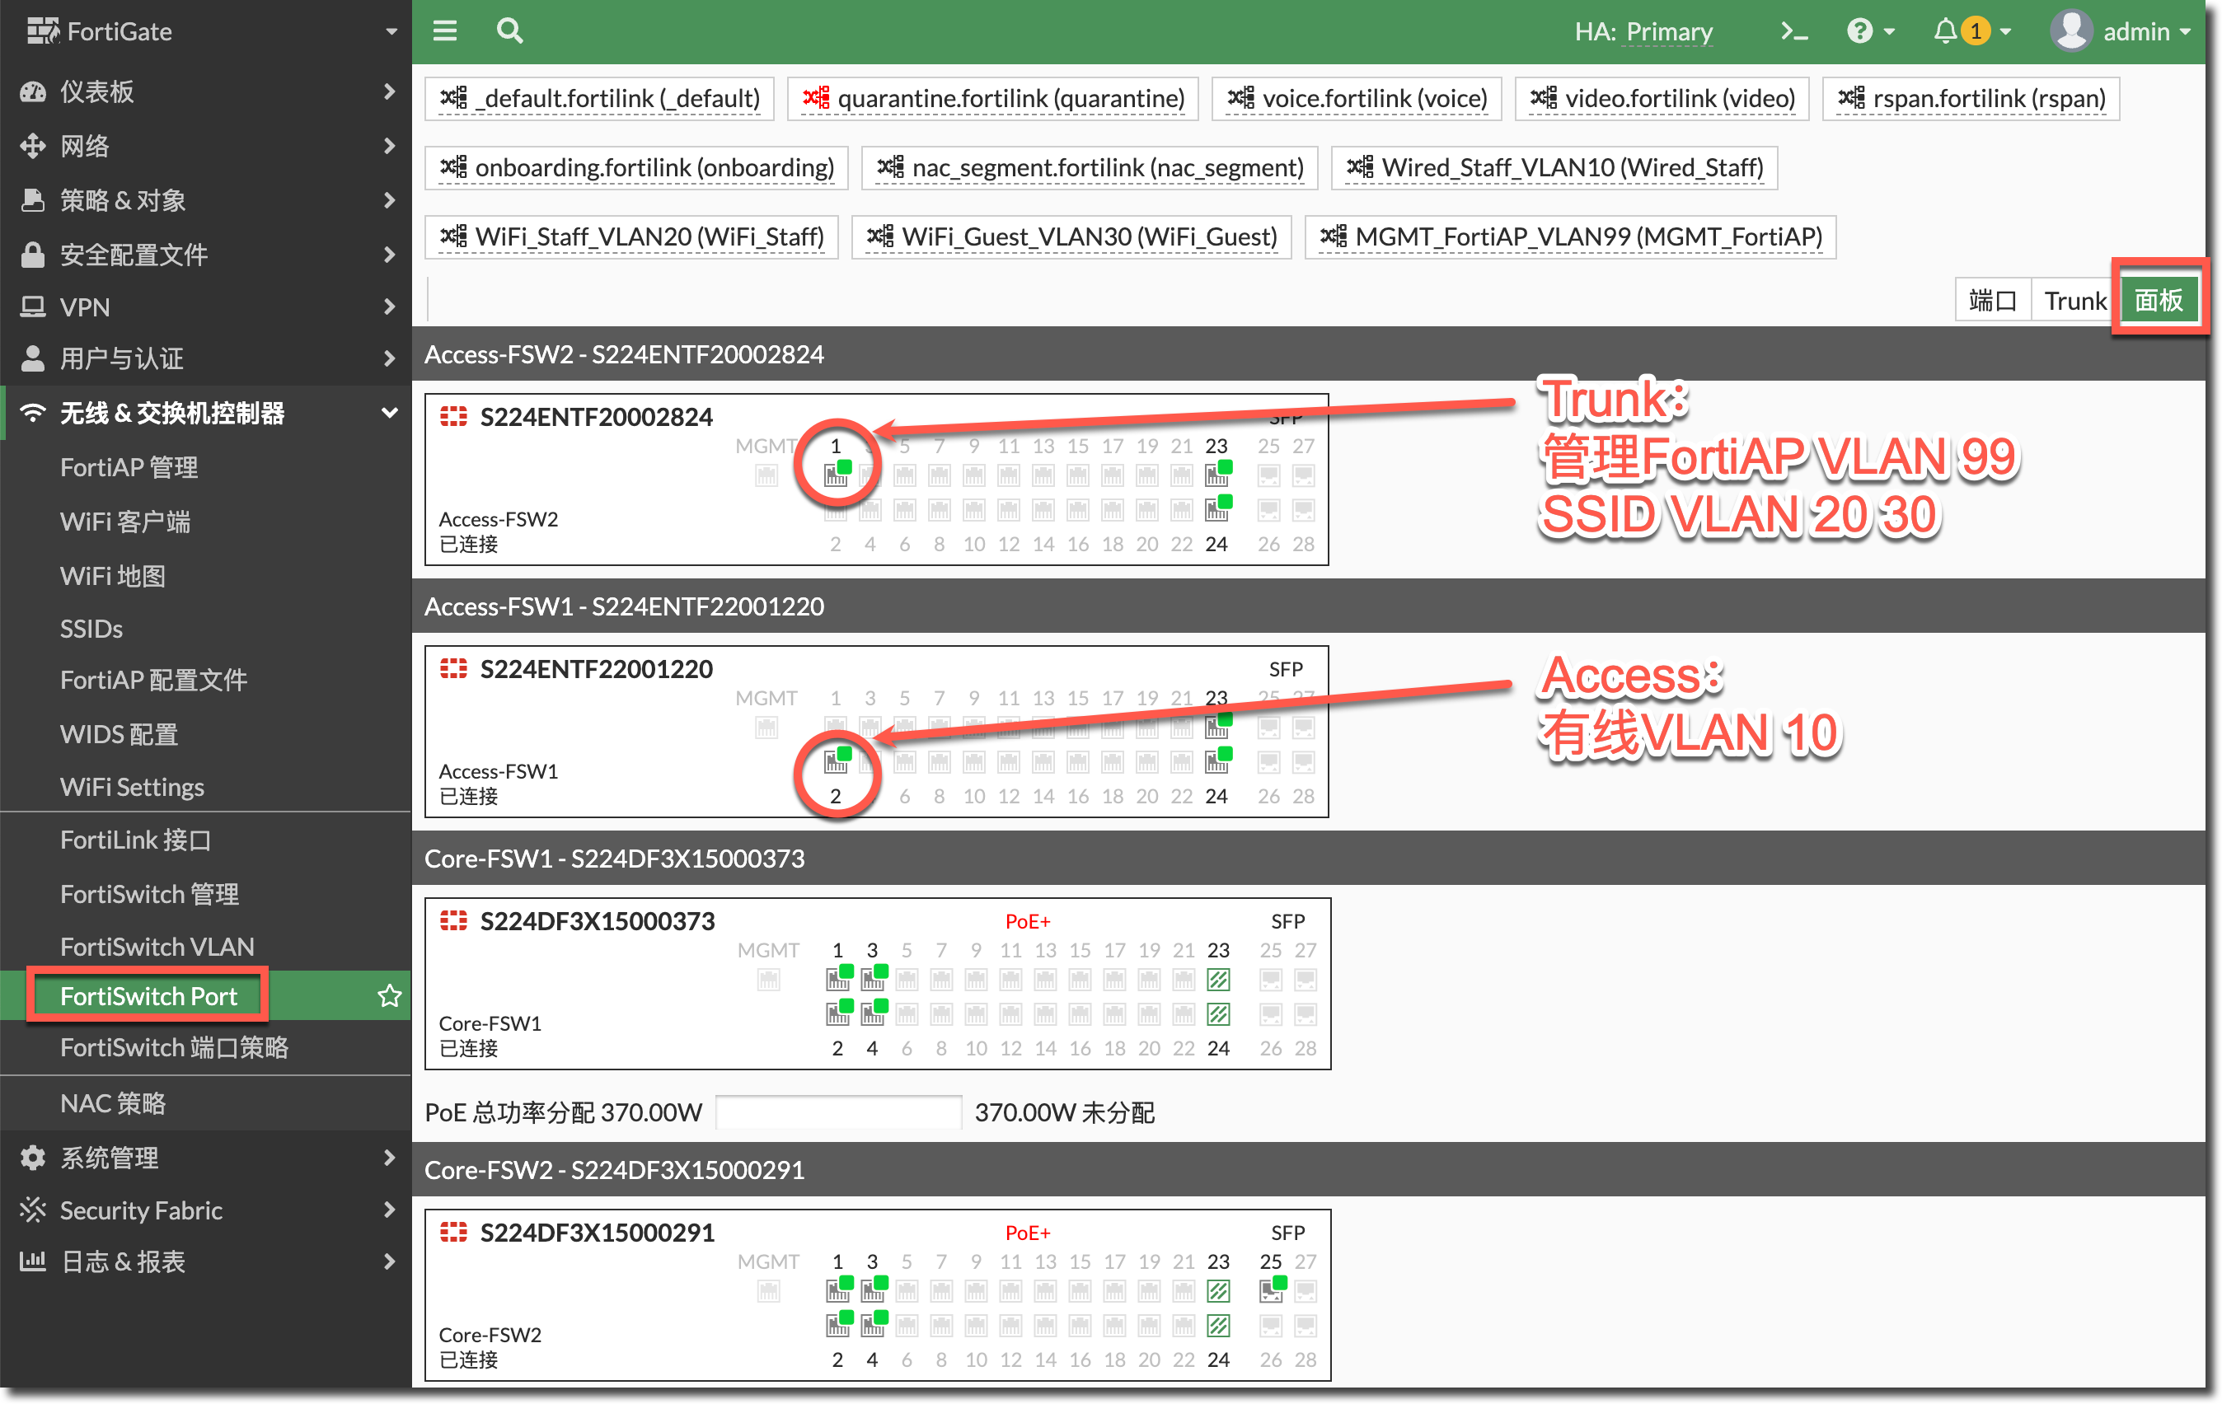2222x1404 pixels.
Task: Click the hamburger menu toggle icon
Action: point(445,31)
